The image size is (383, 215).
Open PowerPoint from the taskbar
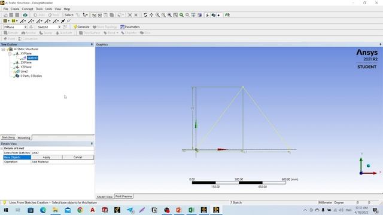(x=179, y=210)
